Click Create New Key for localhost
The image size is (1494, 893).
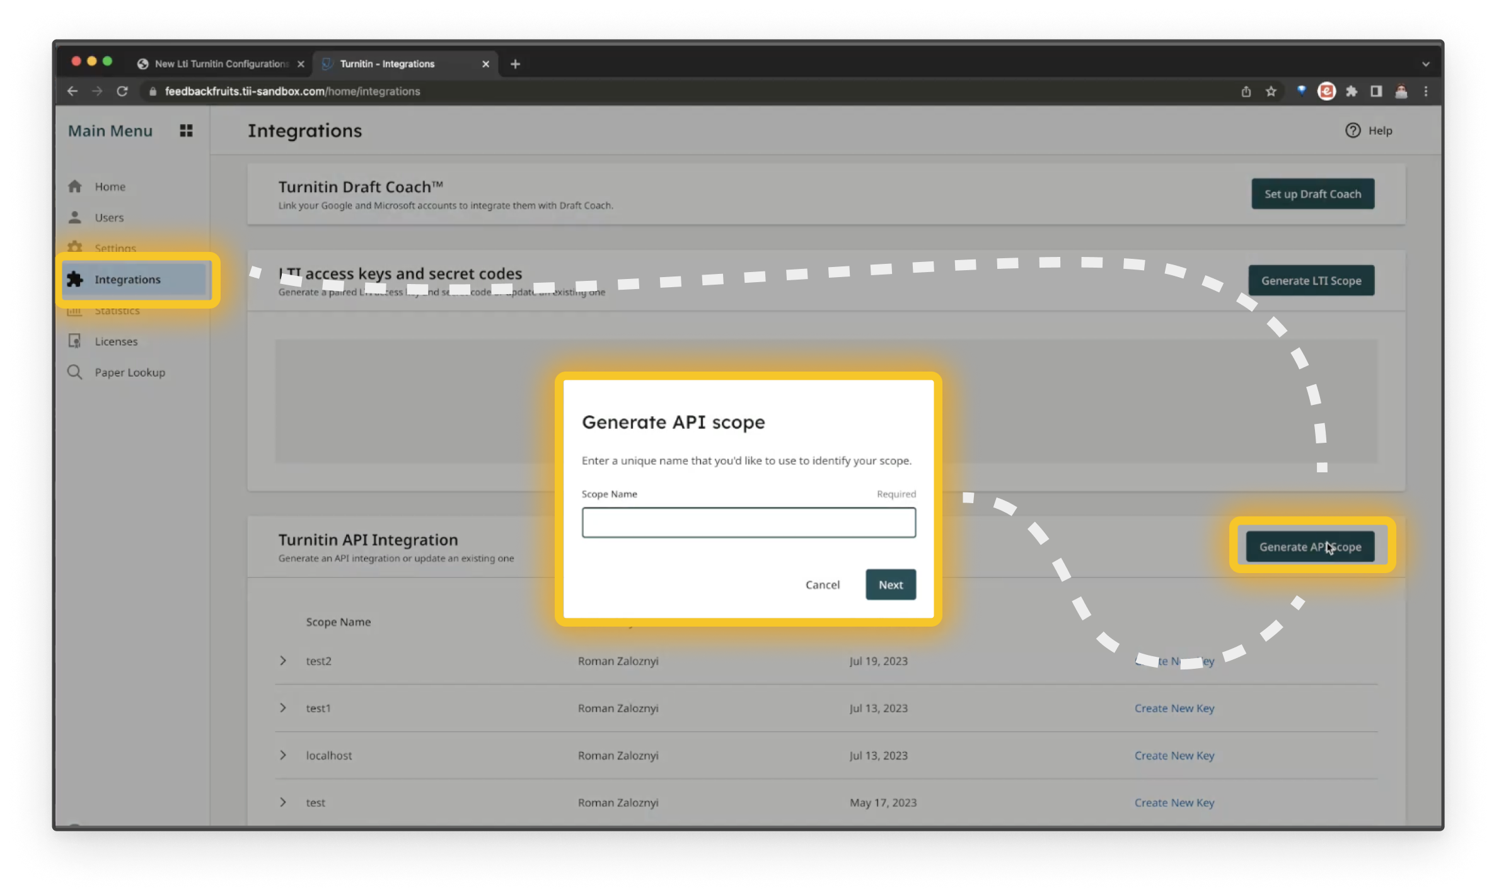(1174, 755)
